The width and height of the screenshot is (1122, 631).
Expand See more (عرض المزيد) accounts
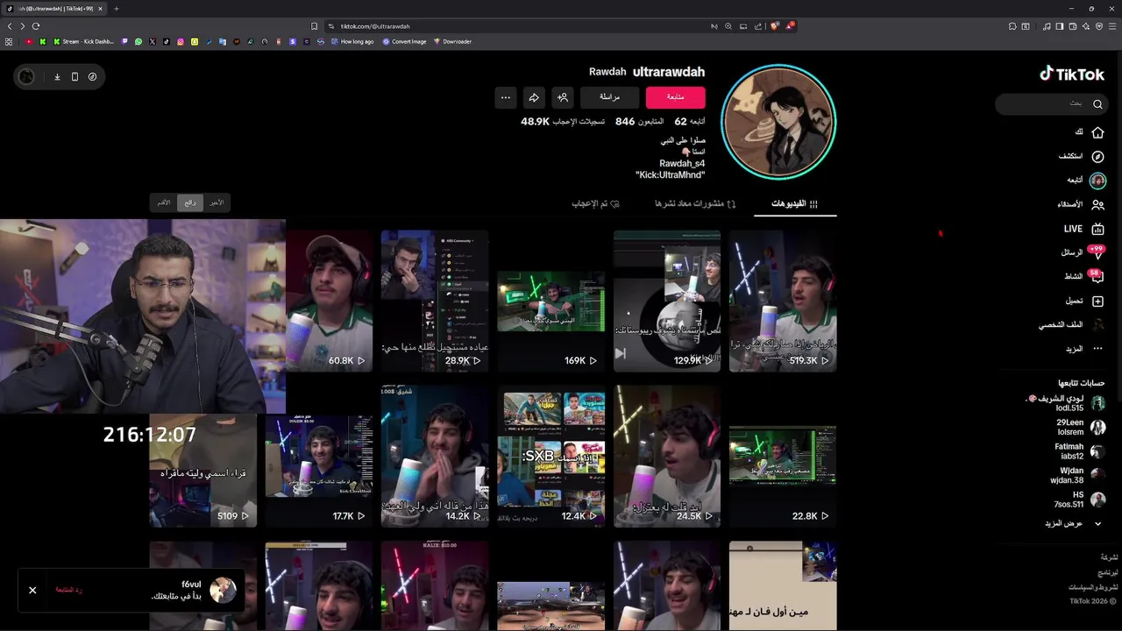(x=1072, y=523)
